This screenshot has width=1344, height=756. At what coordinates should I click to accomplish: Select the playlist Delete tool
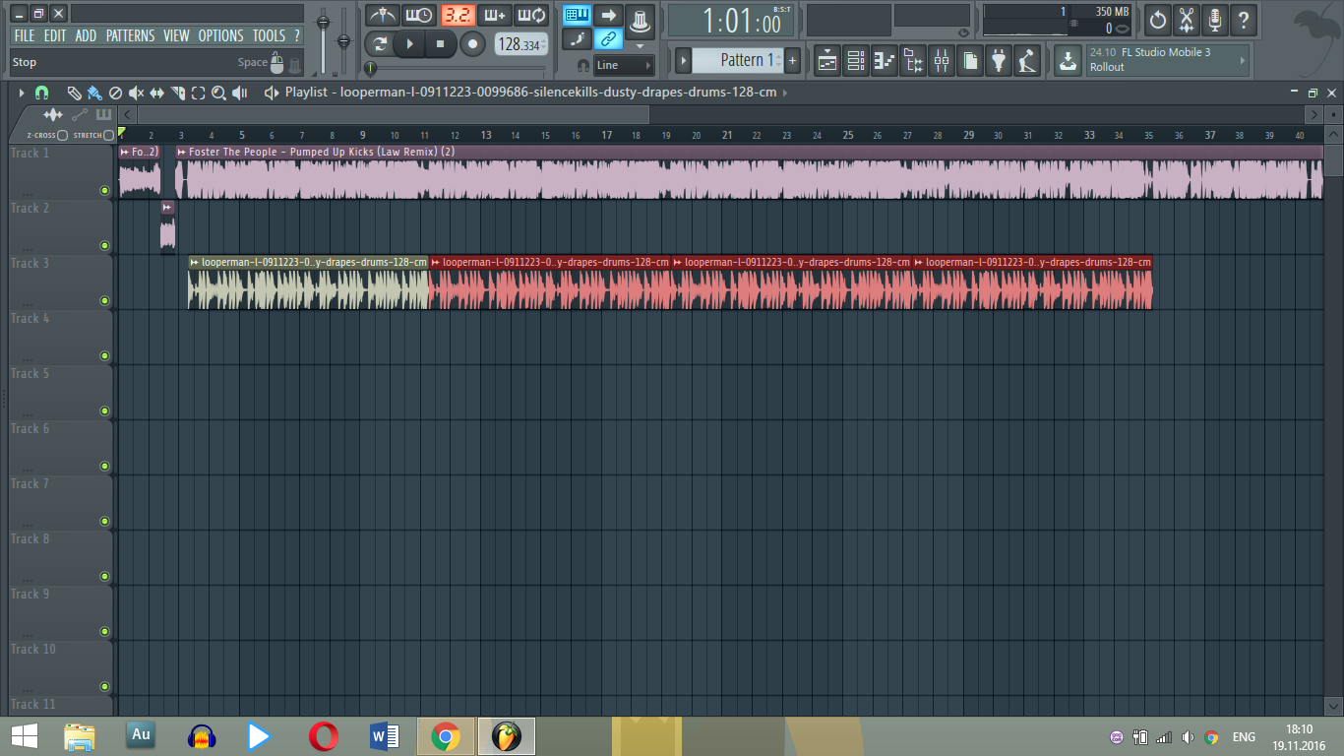point(115,93)
